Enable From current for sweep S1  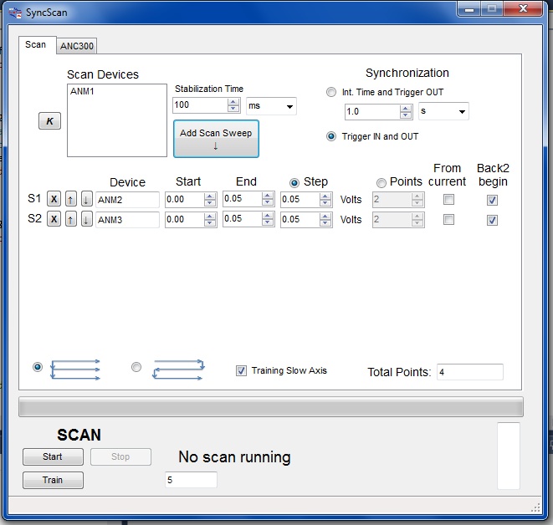(x=448, y=200)
